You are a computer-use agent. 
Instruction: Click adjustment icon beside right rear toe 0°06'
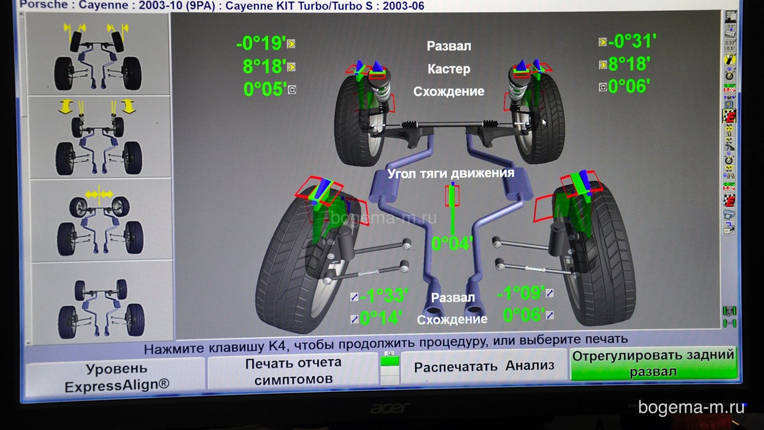coord(550,315)
